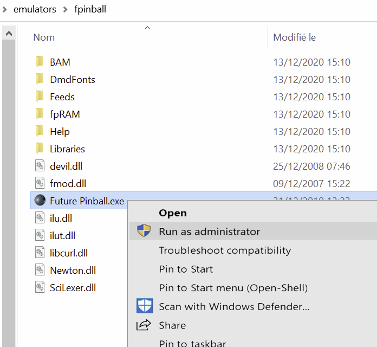Choose Troubleshoot compatibility option
The width and height of the screenshot is (377, 347).
pos(225,250)
